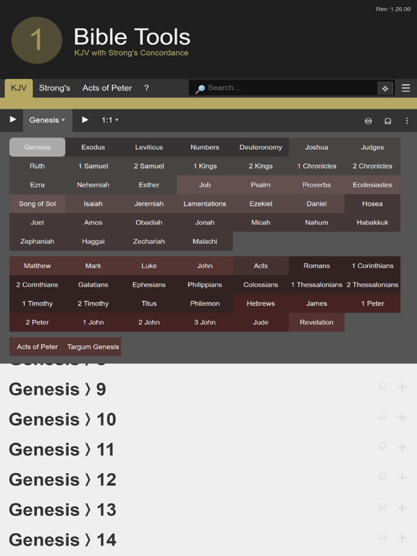
Task: Select the Gospel of Matthew
Action: tap(37, 266)
